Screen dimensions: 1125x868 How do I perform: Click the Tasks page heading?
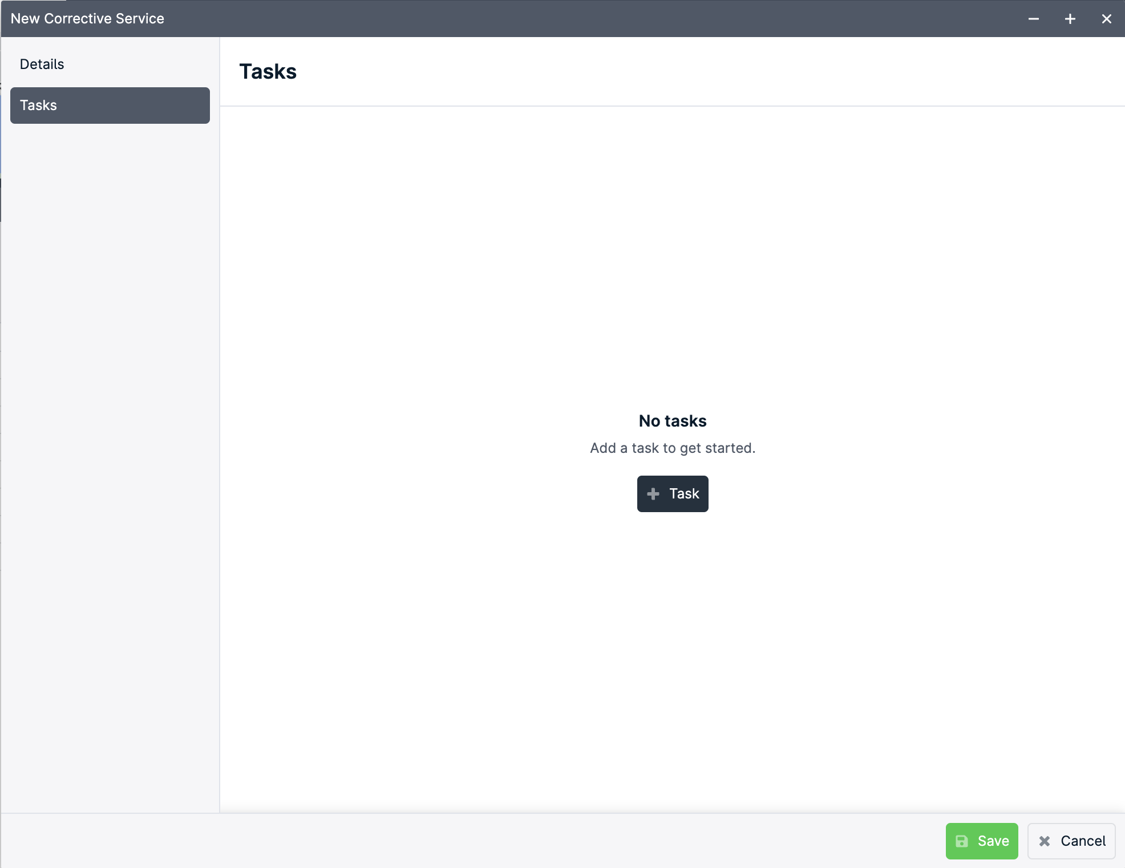click(268, 72)
